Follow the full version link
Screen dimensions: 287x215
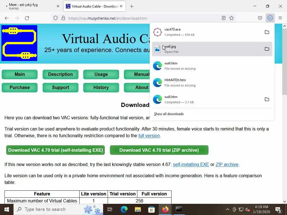point(149,136)
